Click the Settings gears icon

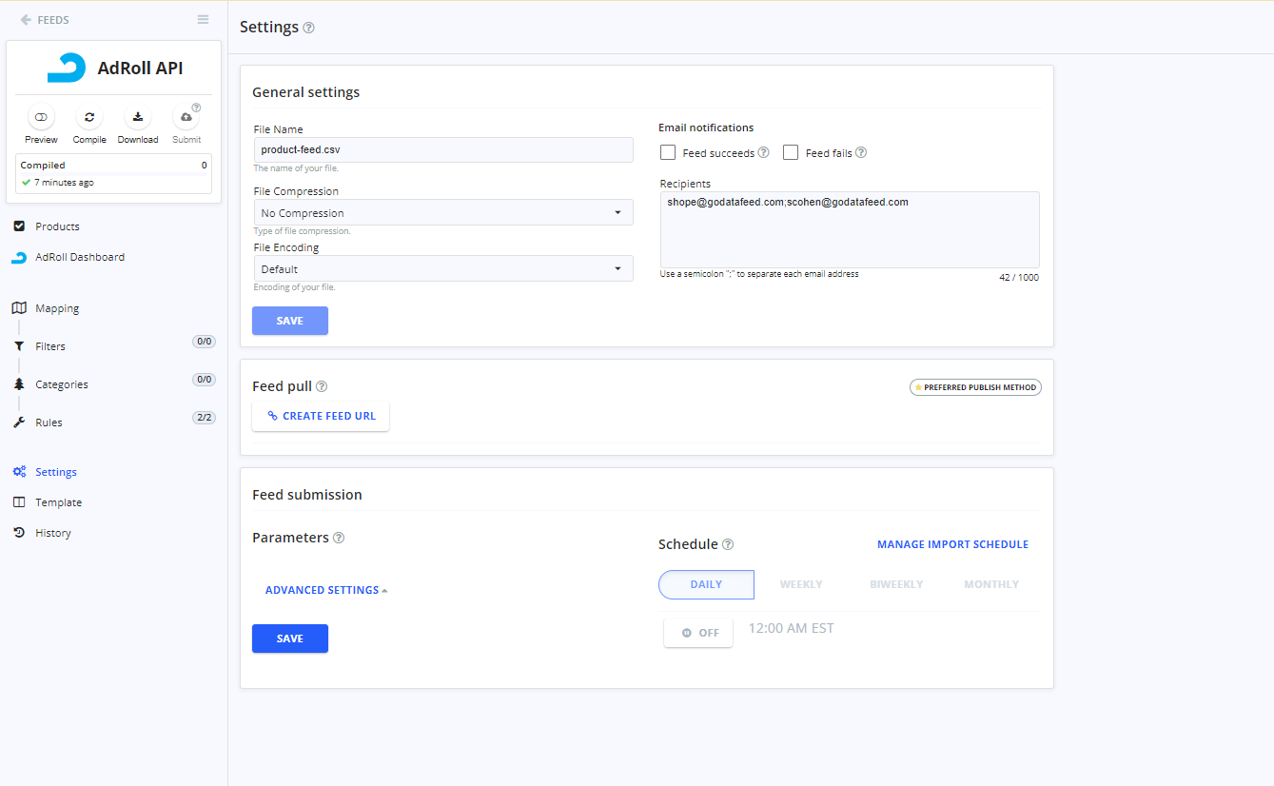coord(19,472)
